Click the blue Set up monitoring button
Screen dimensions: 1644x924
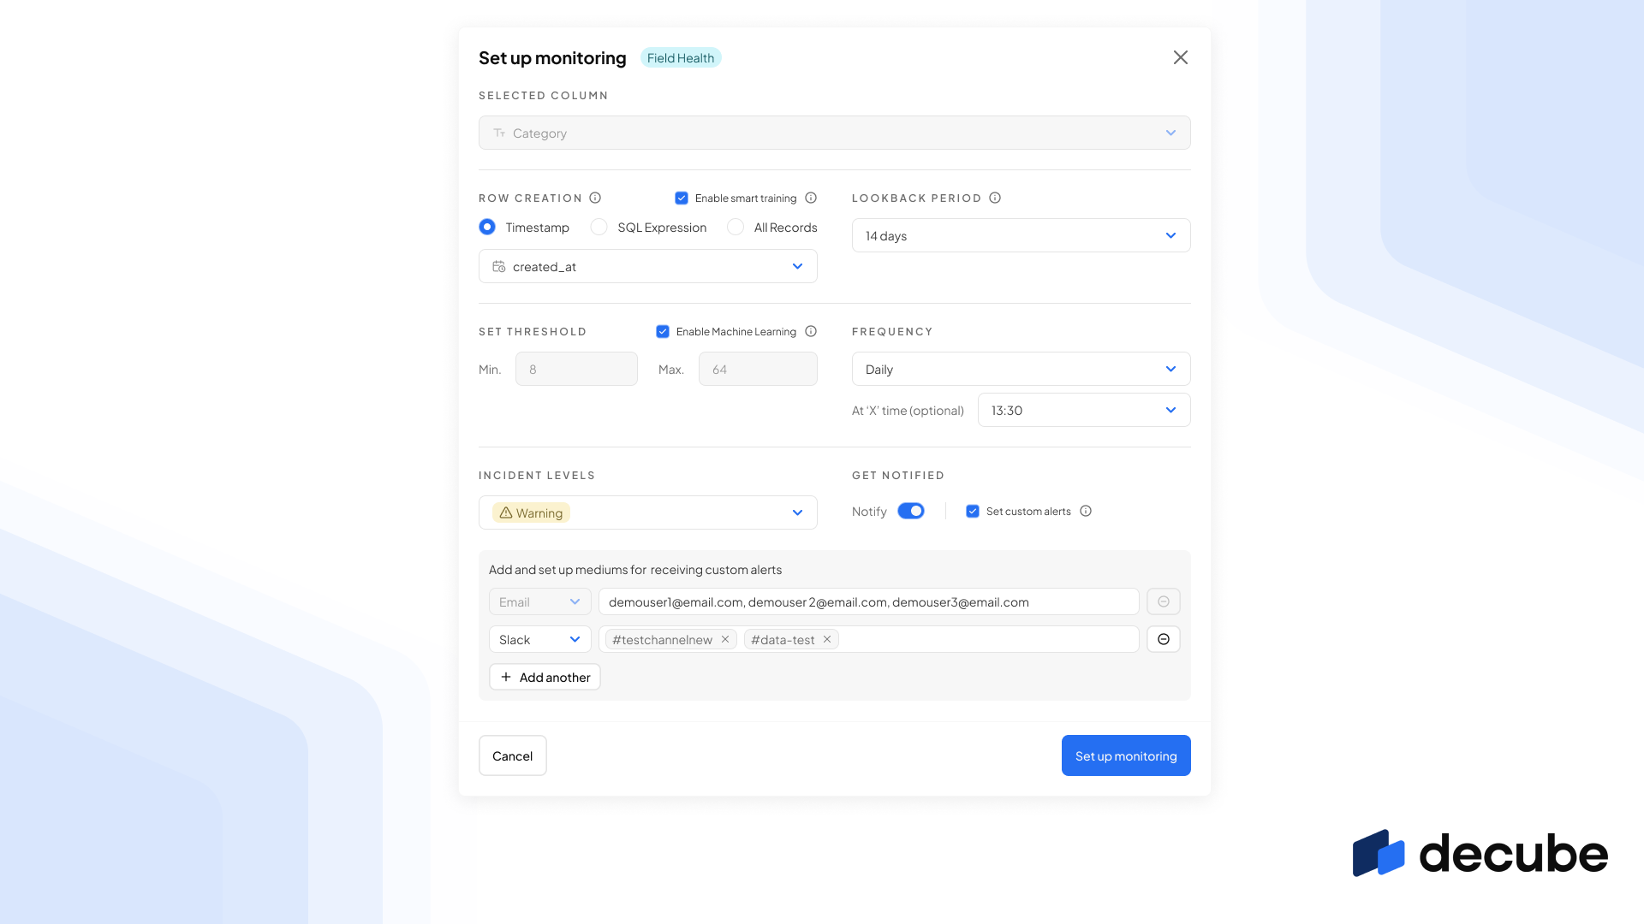[1126, 755]
